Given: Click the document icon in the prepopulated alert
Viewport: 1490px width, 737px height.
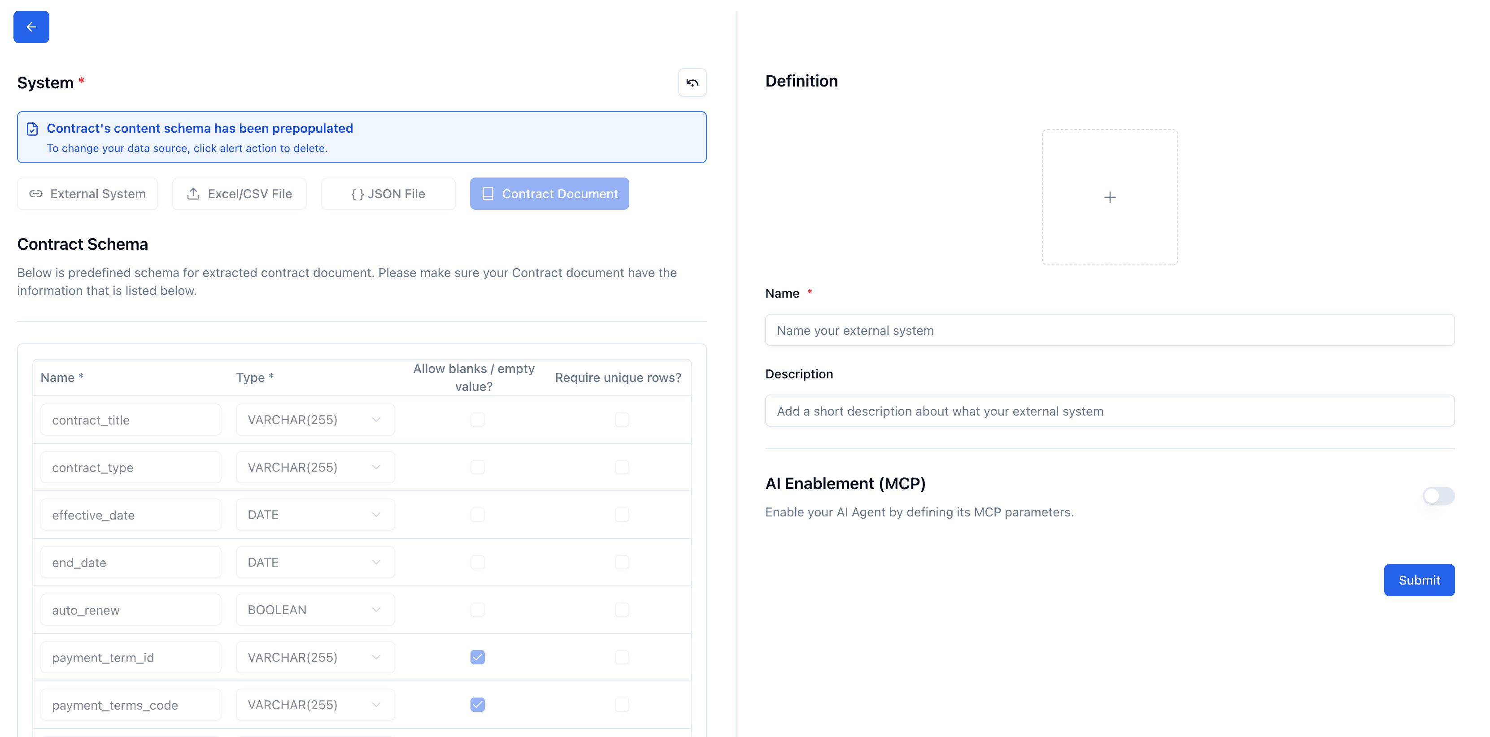Looking at the screenshot, I should pos(32,129).
